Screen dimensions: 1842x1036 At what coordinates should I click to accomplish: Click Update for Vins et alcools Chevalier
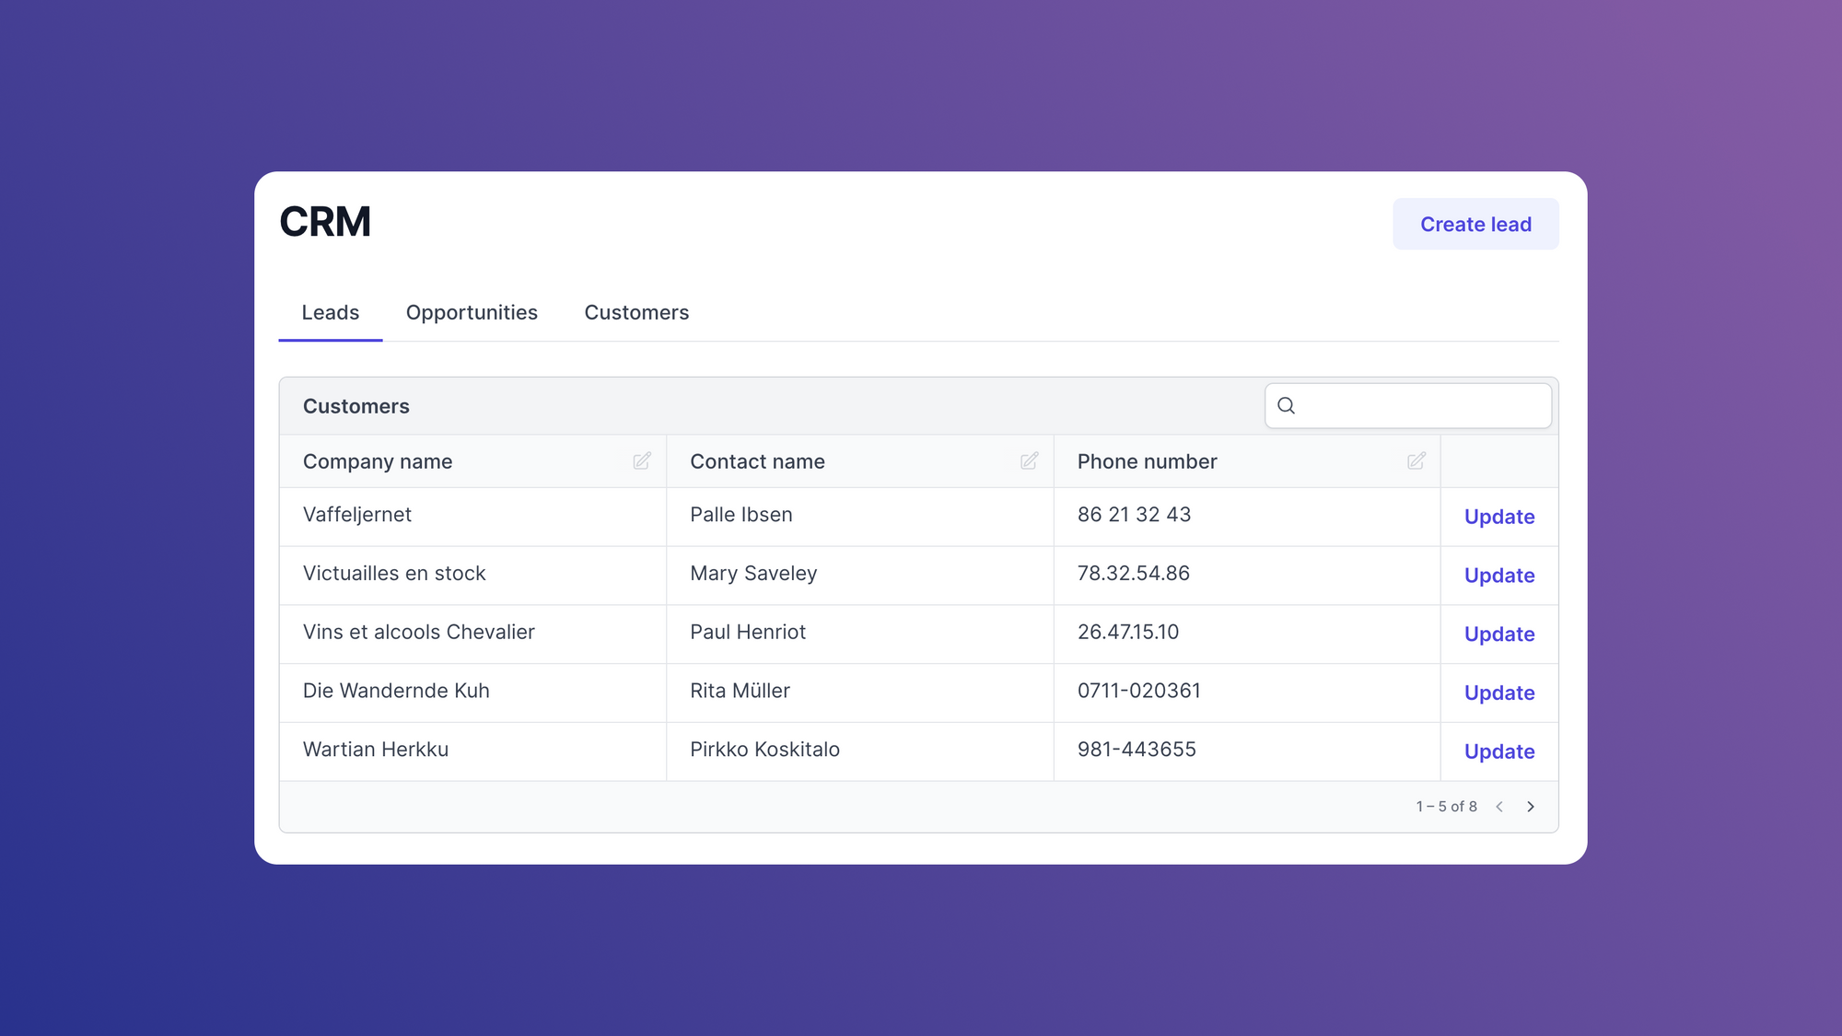click(x=1499, y=634)
